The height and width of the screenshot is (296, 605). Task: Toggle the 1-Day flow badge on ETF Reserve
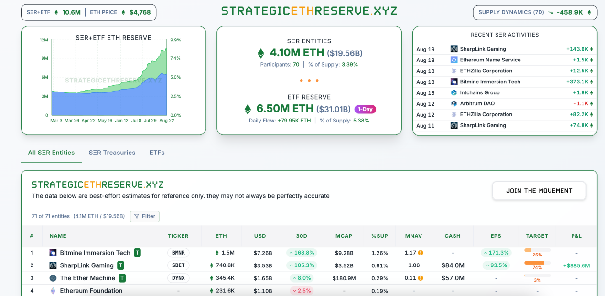coord(365,109)
